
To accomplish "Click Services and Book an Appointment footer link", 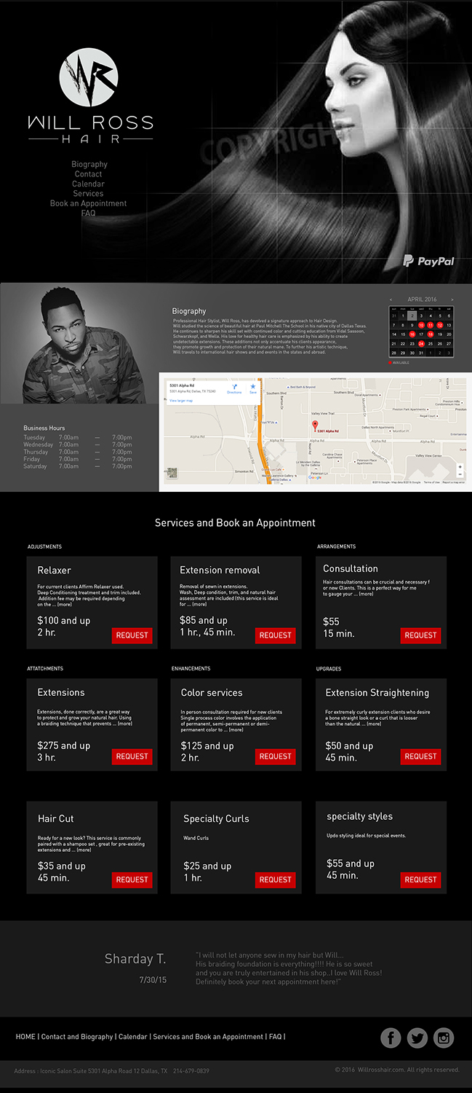I will tap(208, 1037).
